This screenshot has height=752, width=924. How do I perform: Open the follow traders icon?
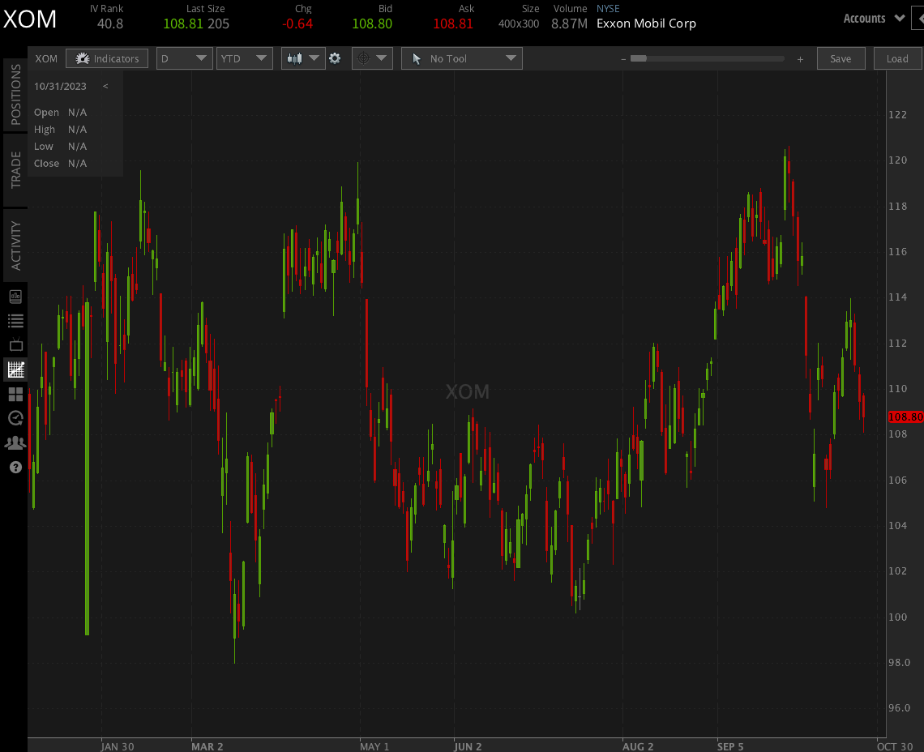click(x=15, y=442)
